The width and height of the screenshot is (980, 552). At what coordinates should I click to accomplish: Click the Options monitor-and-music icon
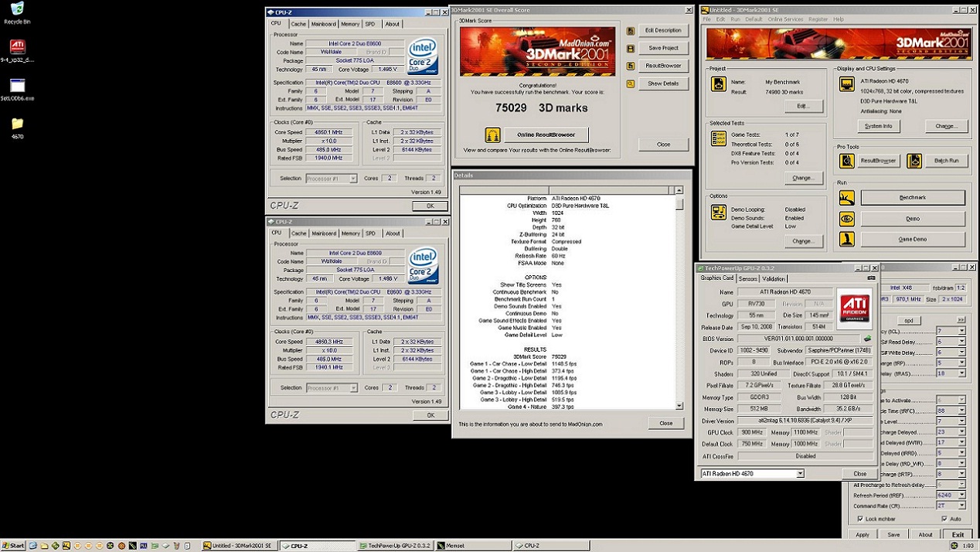(719, 213)
